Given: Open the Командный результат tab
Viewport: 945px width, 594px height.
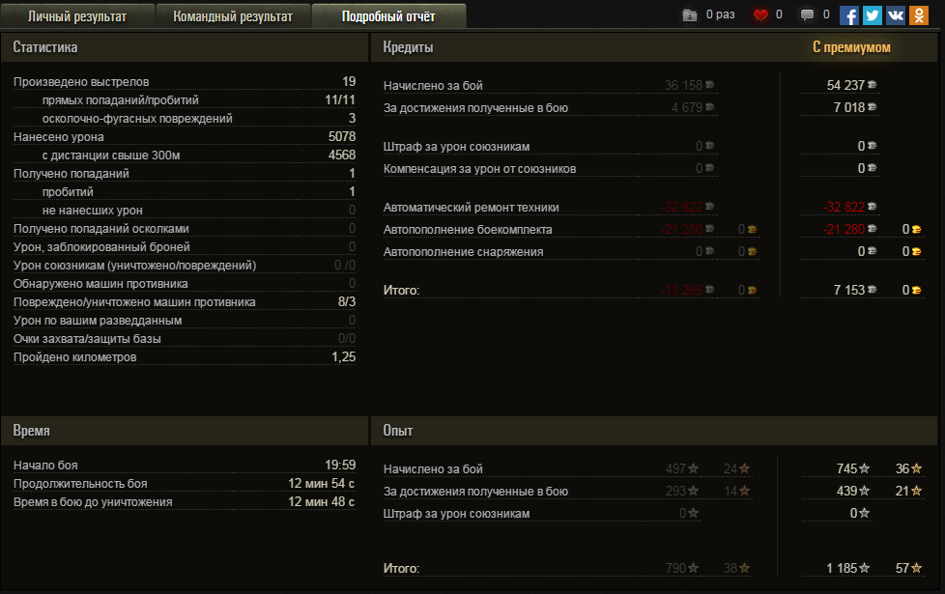Looking at the screenshot, I should point(233,16).
